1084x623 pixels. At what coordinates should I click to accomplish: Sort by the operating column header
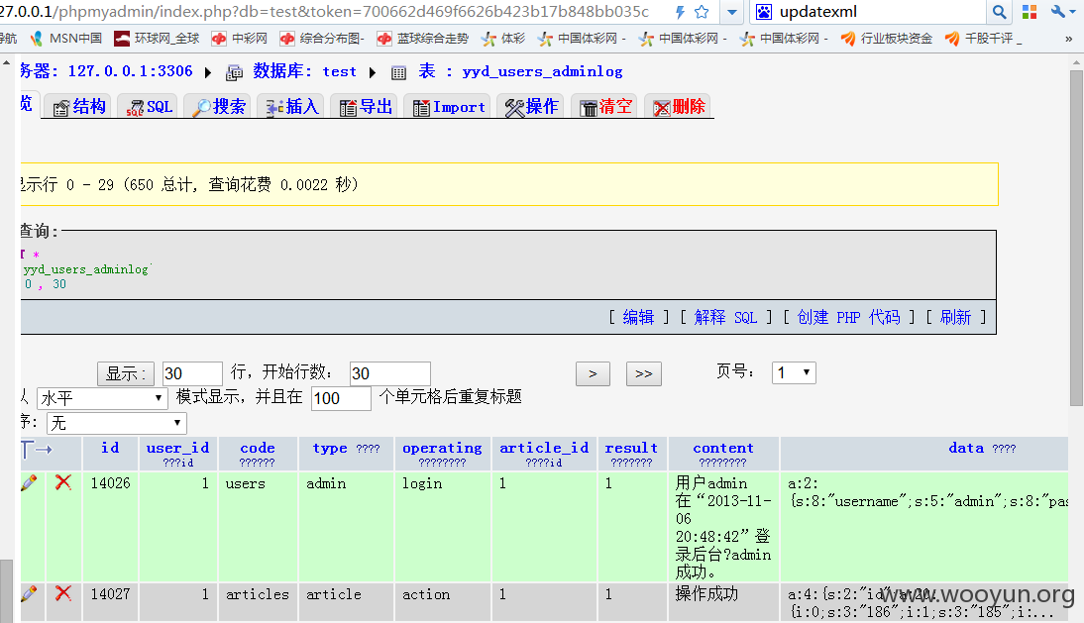(443, 448)
